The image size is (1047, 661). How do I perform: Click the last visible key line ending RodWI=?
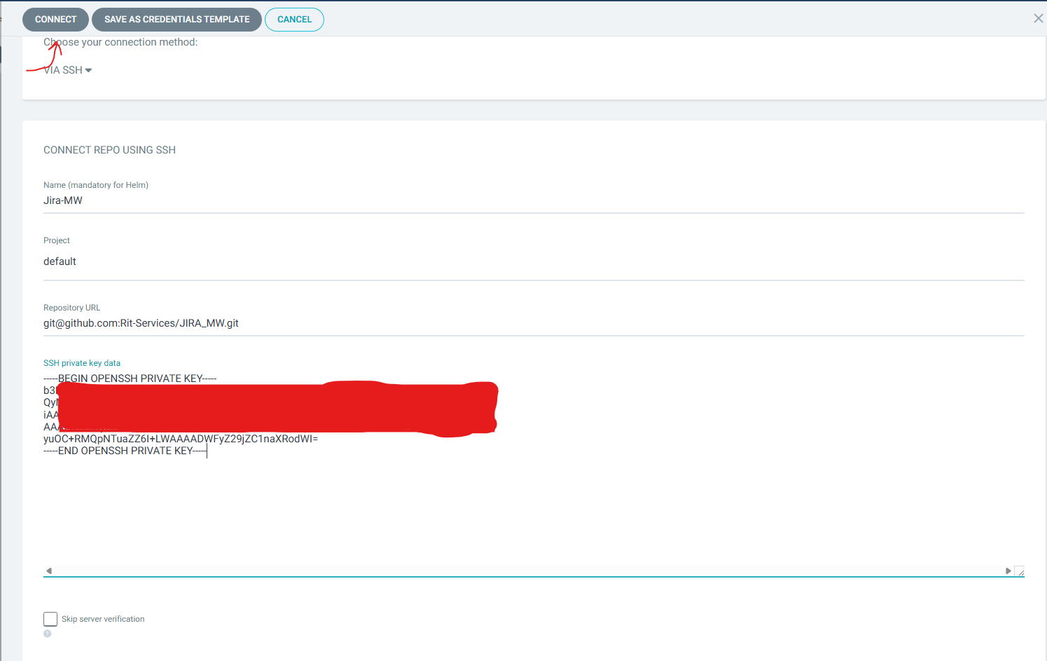coord(181,439)
